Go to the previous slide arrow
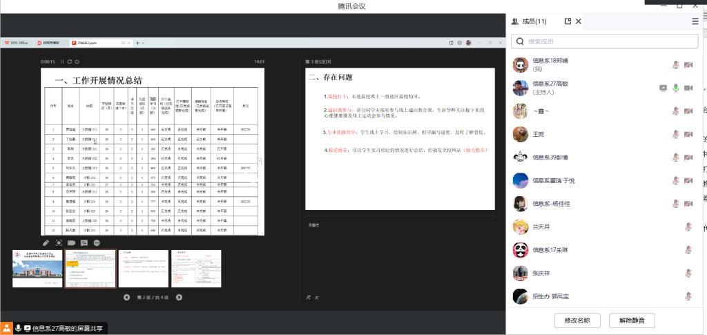Screen dimensions: 707x335 pos(126,297)
